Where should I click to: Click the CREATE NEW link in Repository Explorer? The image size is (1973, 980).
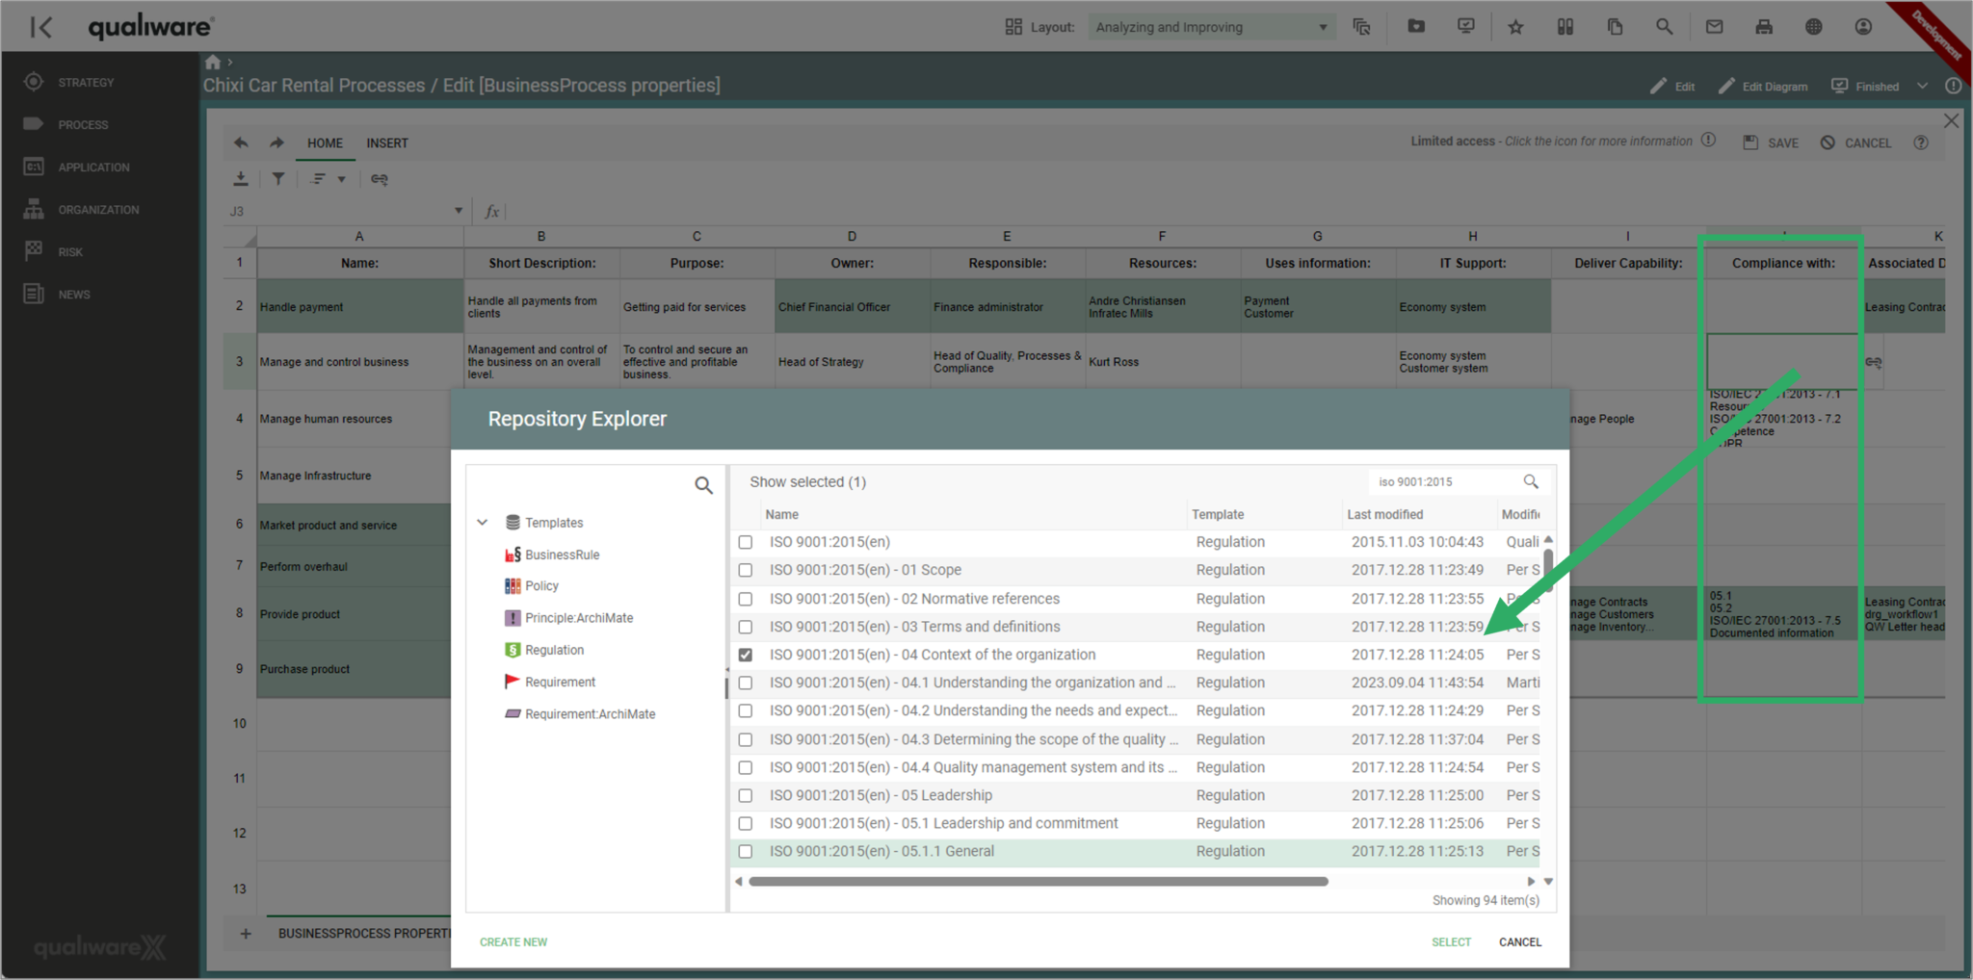click(513, 941)
